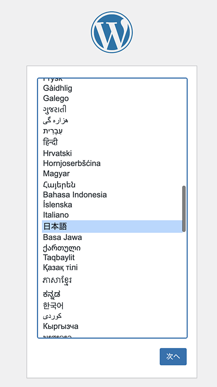Select the highlighted 日本語 option

(112, 226)
